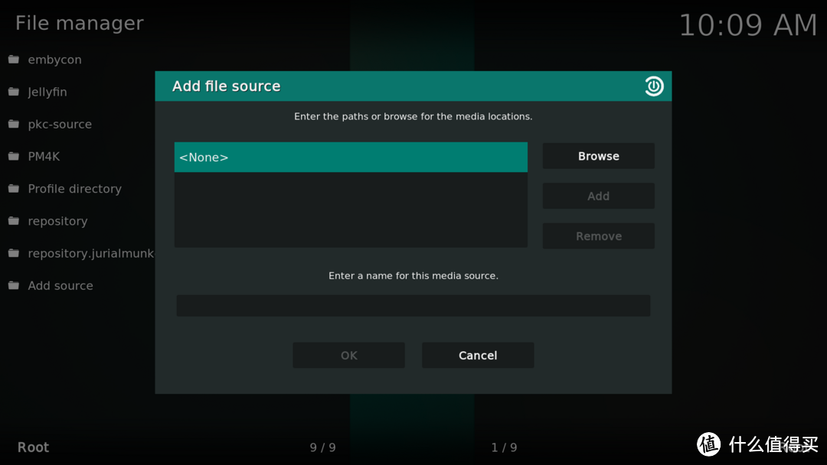Click the folder icon next to pkc-source
The width and height of the screenshot is (827, 465).
pos(14,124)
